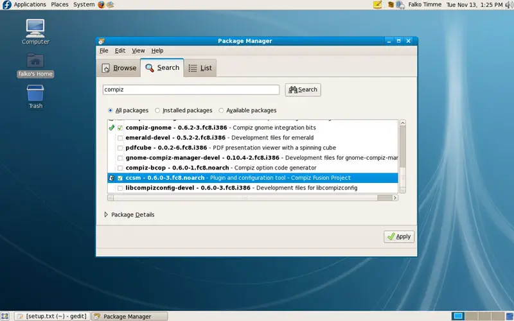The height and width of the screenshot is (321, 514).
Task: Open the volume control speaker icon
Action: (x=509, y=4)
